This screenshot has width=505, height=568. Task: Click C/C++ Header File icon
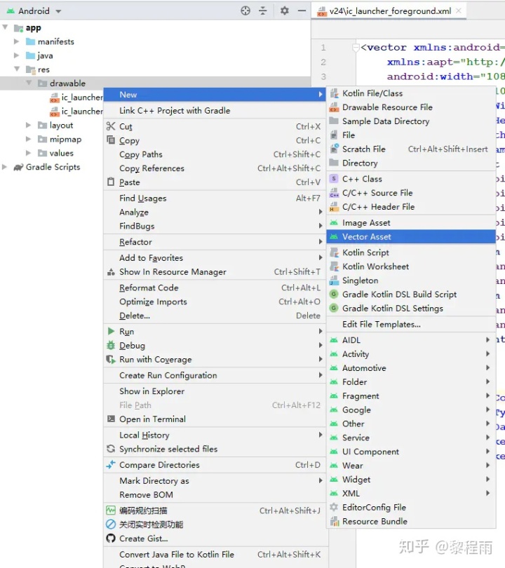click(x=334, y=207)
